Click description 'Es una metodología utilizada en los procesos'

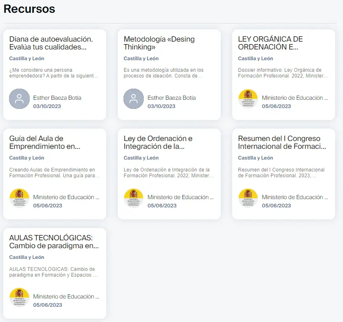[x=163, y=73]
